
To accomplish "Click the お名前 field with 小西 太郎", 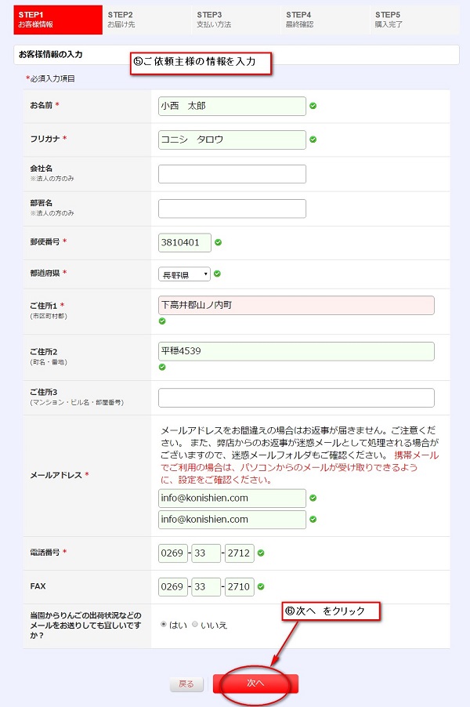I will pos(232,106).
